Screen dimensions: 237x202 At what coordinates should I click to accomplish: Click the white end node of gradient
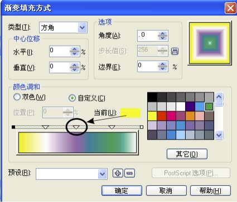pyautogui.click(x=142, y=127)
